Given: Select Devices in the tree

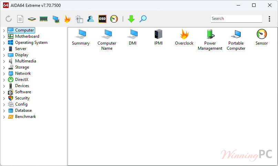Looking at the screenshot, I should click(x=19, y=86).
